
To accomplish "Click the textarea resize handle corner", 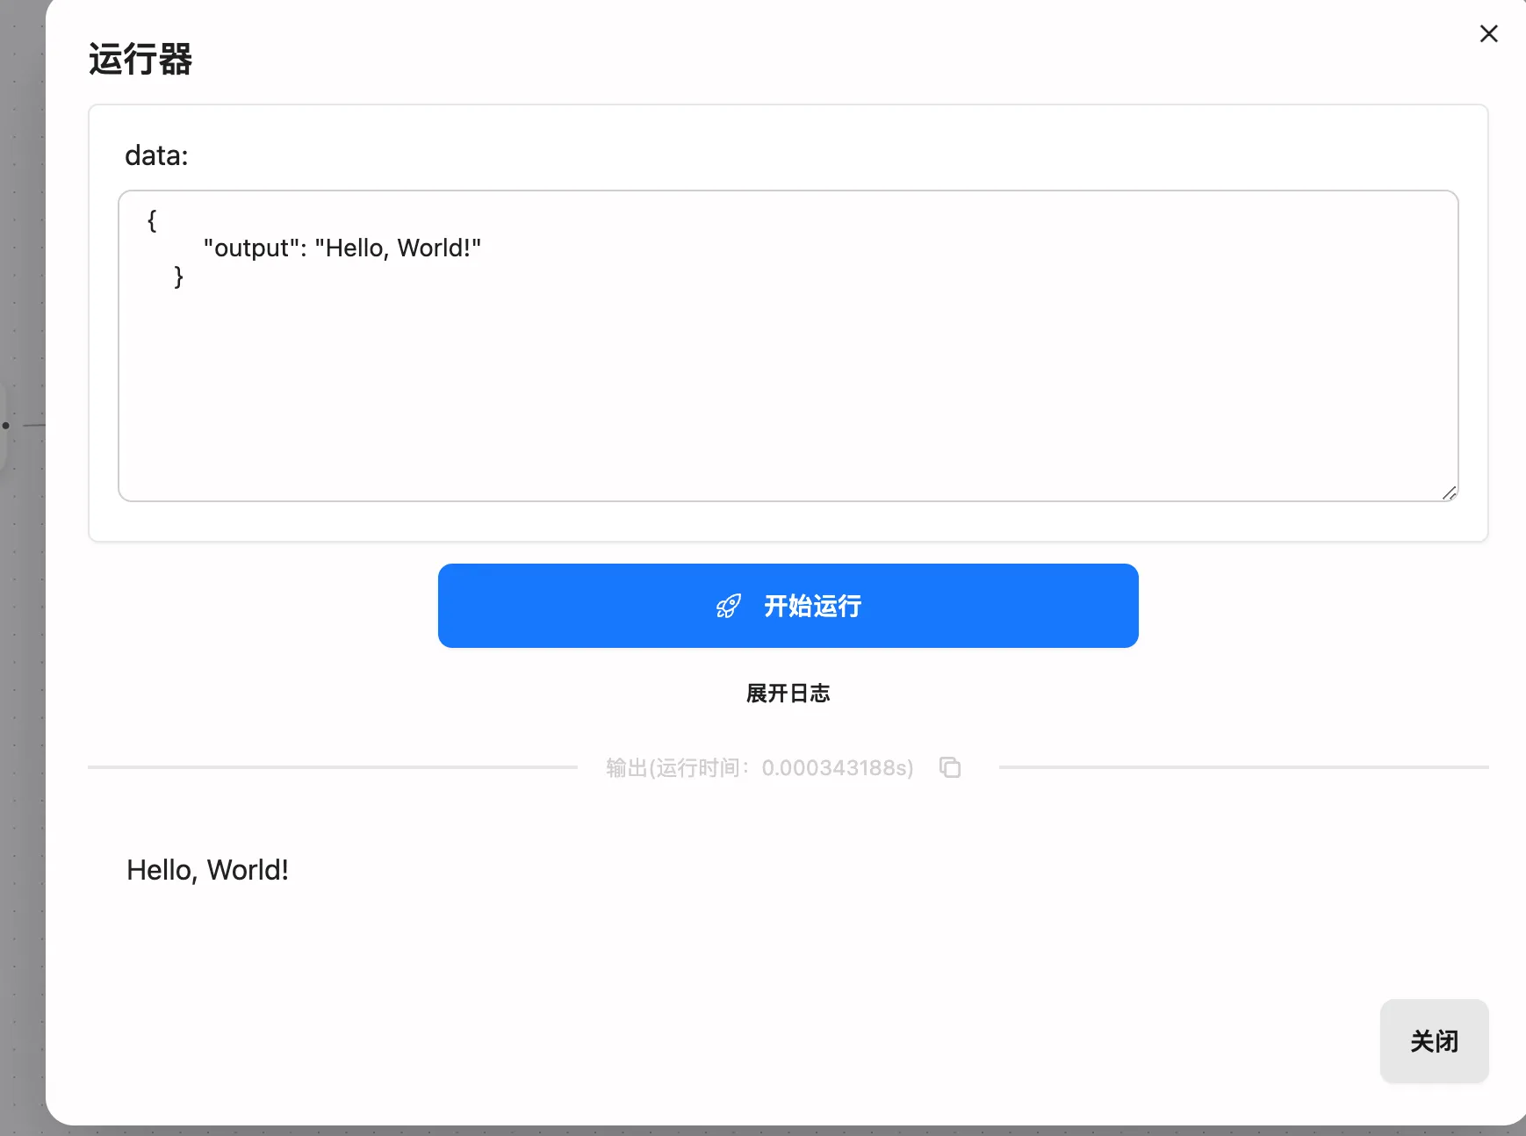I will (1449, 493).
